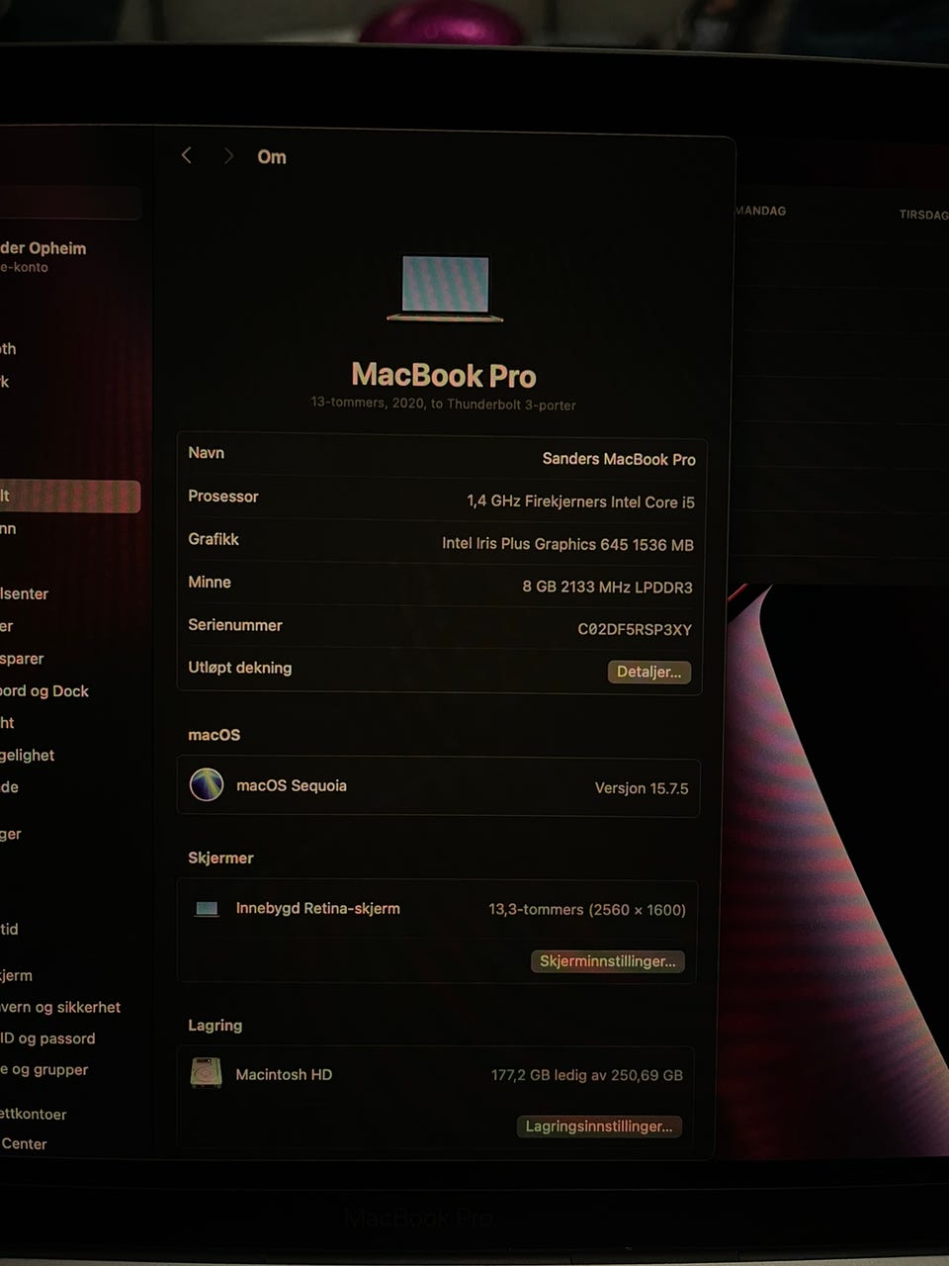
Task: Click the serial number C02DF5RSP3XY
Action: [635, 629]
